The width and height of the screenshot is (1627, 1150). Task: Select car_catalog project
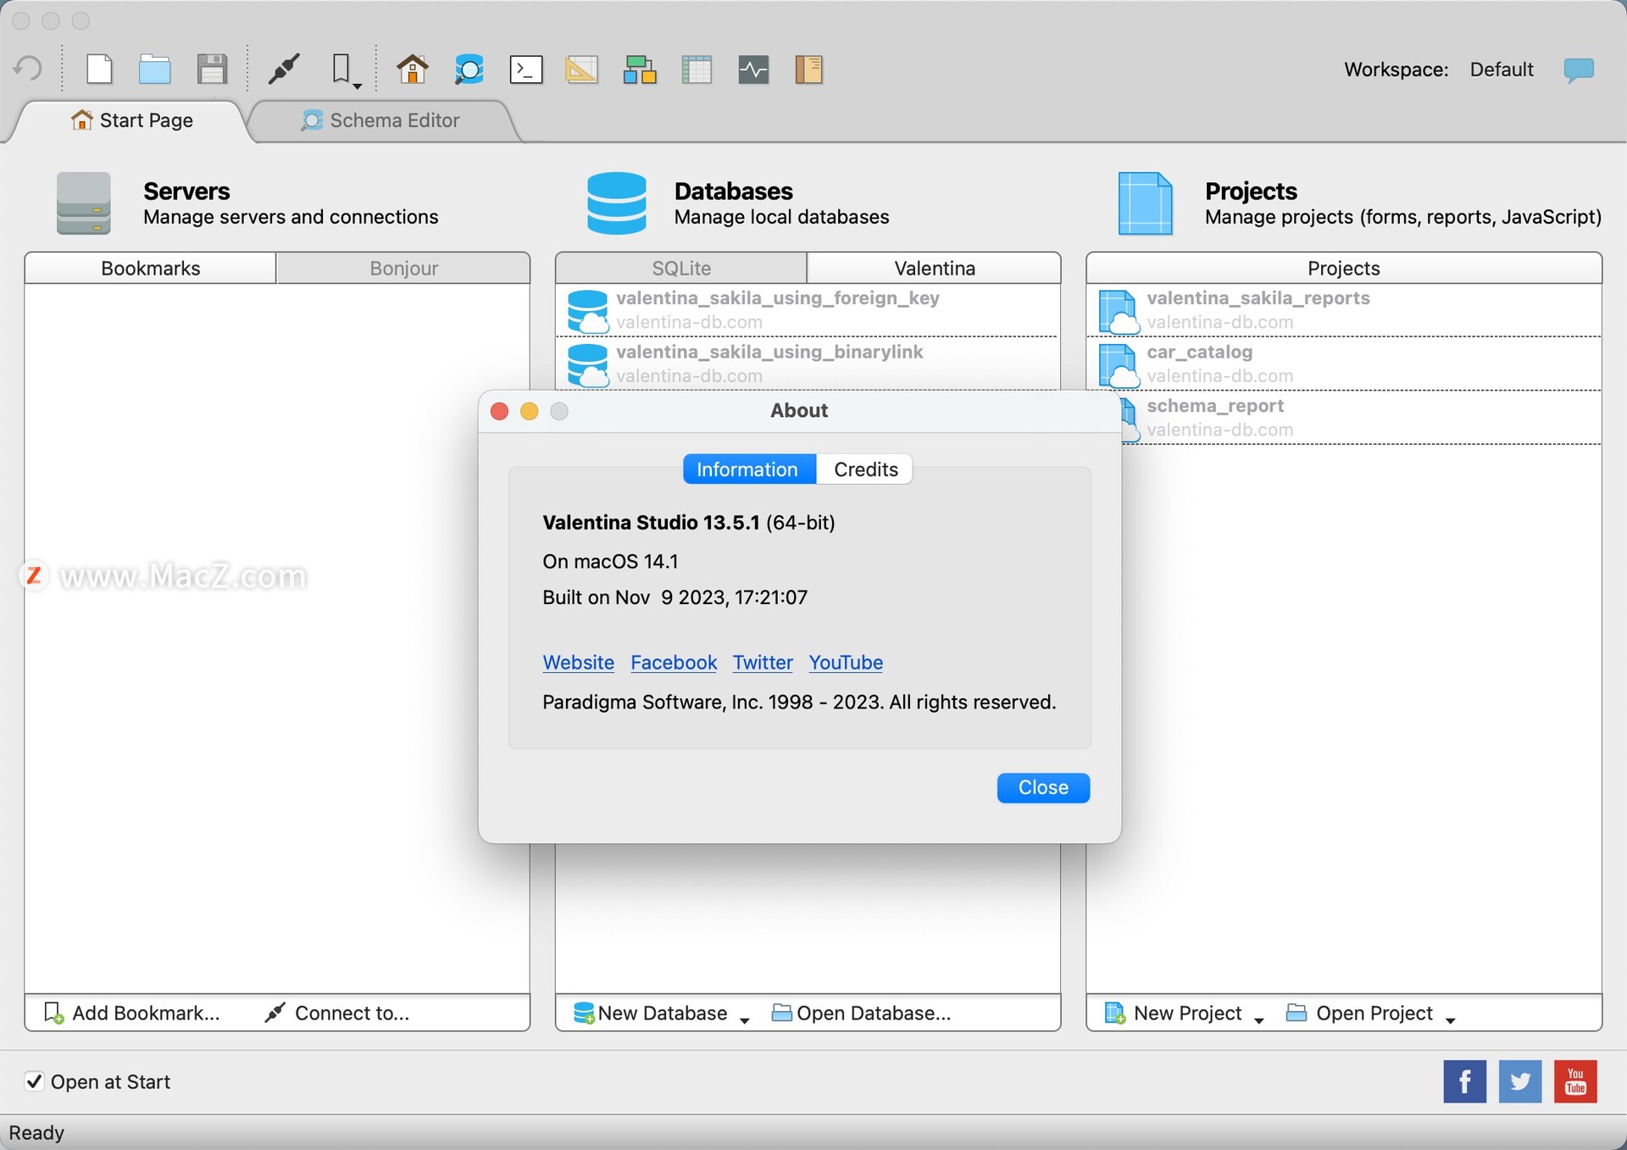tap(1344, 364)
